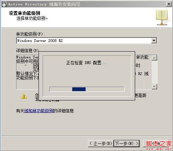
Task: Click the open book directory icon
Action: click(x=162, y=18)
